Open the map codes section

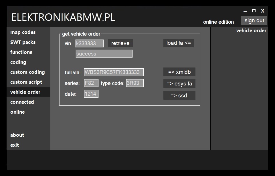point(23,32)
